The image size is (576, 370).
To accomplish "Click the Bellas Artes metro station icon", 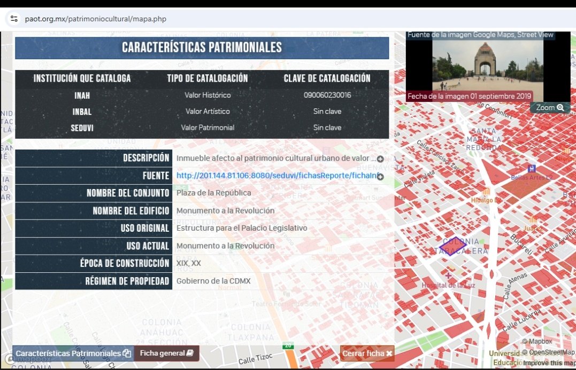I will click(x=531, y=169).
